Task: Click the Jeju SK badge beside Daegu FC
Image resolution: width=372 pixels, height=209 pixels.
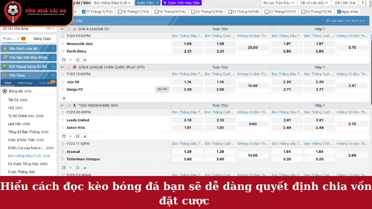Action: coord(162,89)
